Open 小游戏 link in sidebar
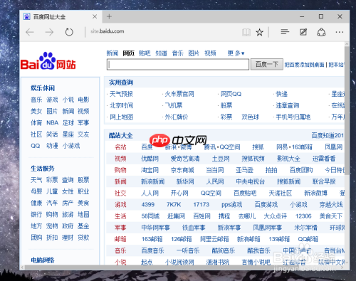356x281 pixels. tap(71, 146)
